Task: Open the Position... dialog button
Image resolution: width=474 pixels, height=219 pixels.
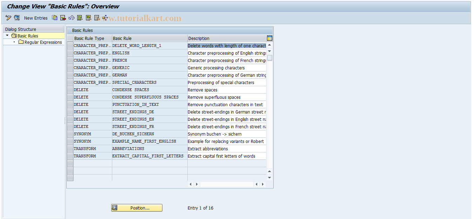Action: click(x=136, y=208)
